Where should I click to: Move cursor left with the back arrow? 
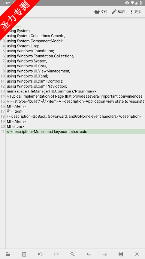coord(89,254)
